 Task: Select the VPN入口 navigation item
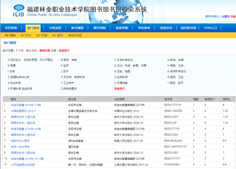tap(210, 28)
